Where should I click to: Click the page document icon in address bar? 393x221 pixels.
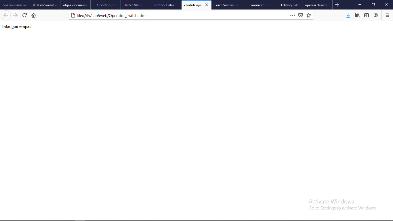point(73,15)
